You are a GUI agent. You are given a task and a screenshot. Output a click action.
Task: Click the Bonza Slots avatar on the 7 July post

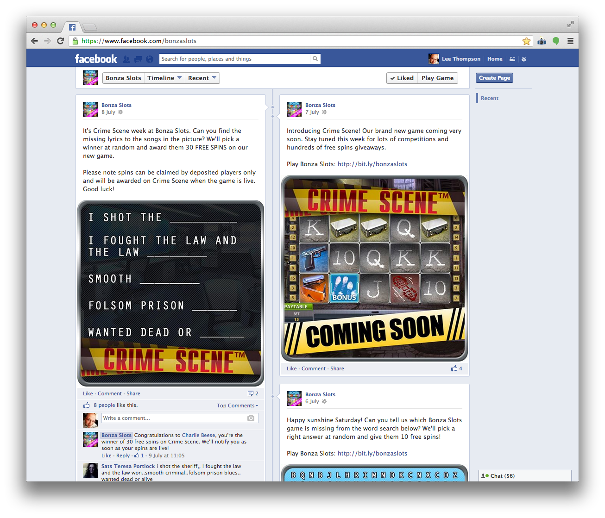(294, 109)
